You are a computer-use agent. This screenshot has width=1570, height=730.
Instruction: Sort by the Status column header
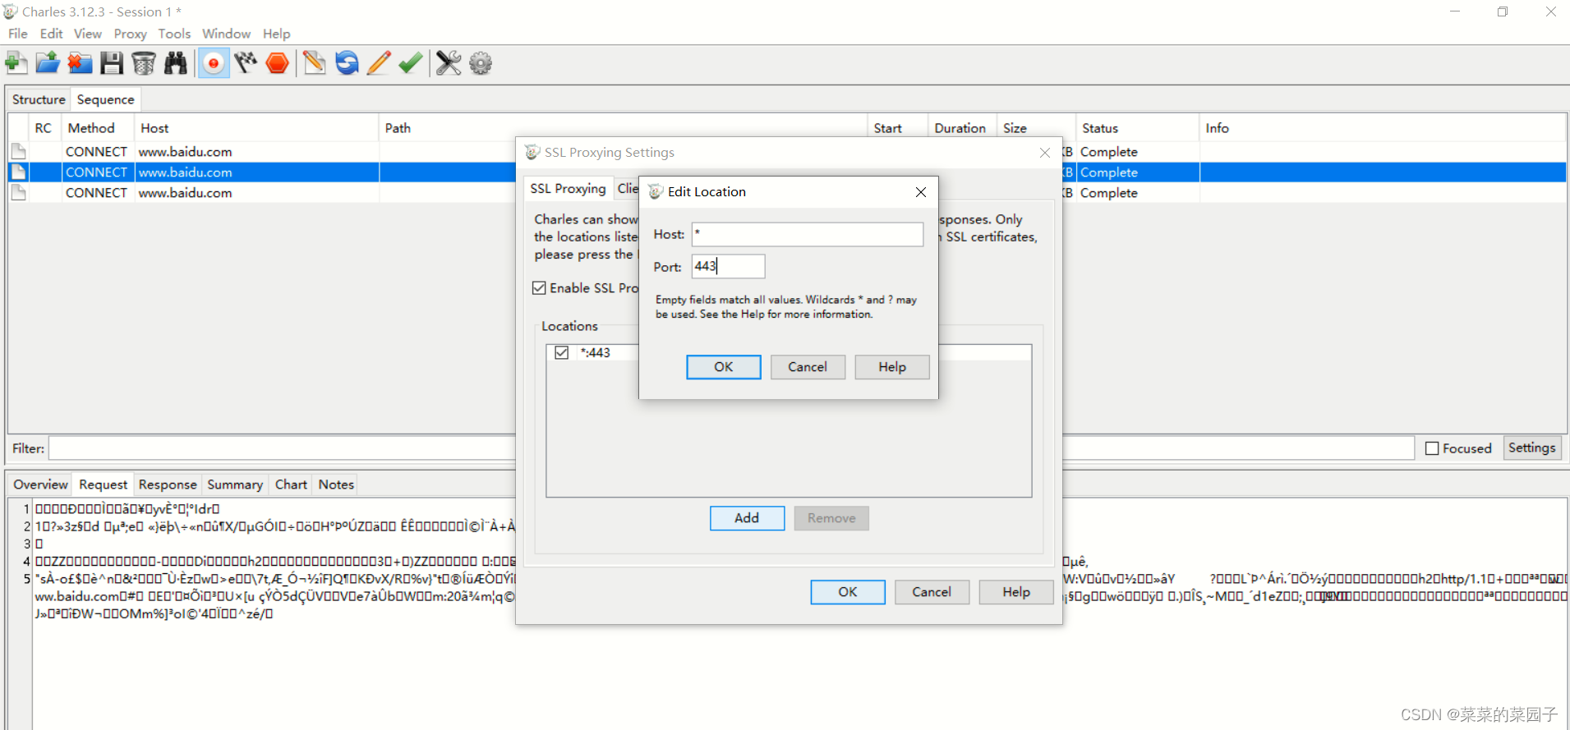(1136, 128)
